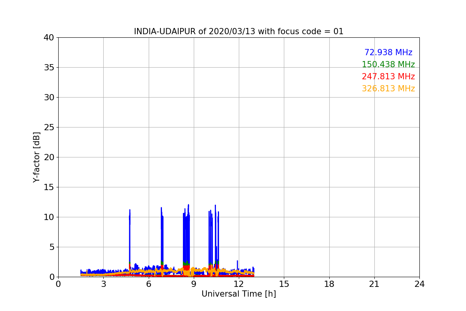Click x-axis tick label 6

[x=149, y=284]
